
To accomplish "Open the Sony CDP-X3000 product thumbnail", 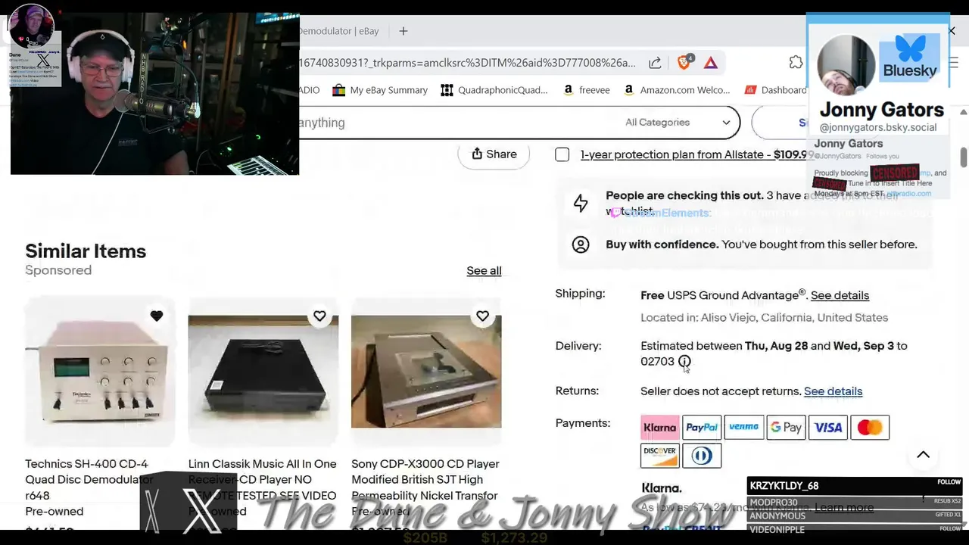I will pyautogui.click(x=426, y=371).
